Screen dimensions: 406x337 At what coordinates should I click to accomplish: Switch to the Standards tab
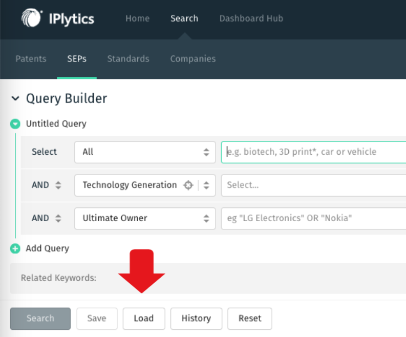[x=128, y=59]
